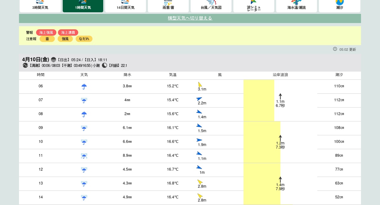
Task: Click the rain icon at 13
Action: point(84,184)
